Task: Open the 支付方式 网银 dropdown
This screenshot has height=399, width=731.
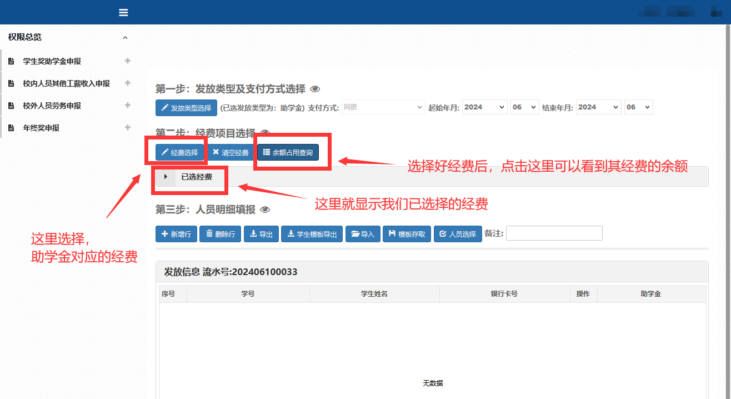Action: 383,107
